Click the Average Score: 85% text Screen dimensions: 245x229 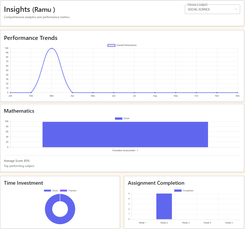tap(17, 161)
